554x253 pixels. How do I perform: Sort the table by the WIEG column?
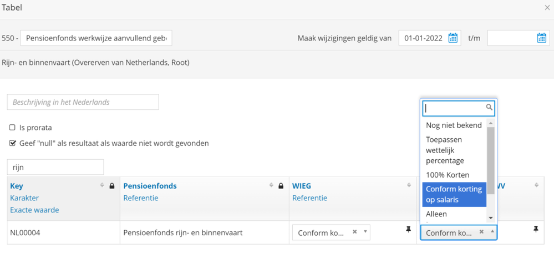409,186
